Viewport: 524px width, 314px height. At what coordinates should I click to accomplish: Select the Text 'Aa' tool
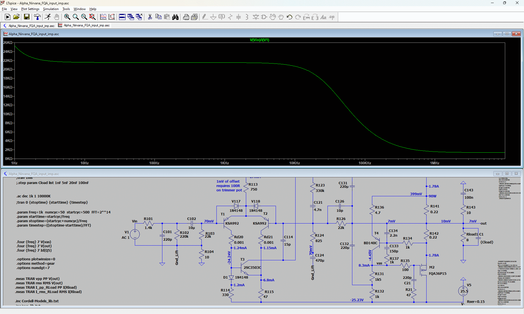(323, 17)
